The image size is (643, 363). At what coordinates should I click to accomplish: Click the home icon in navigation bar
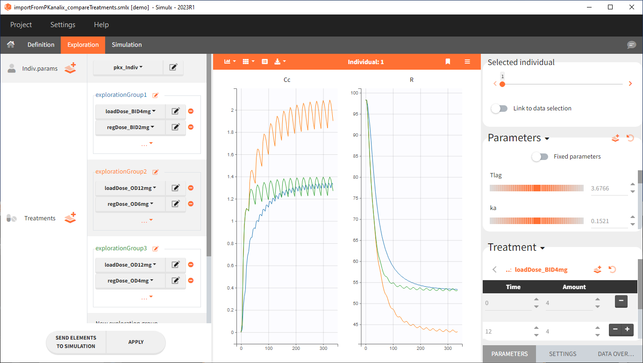click(x=10, y=44)
